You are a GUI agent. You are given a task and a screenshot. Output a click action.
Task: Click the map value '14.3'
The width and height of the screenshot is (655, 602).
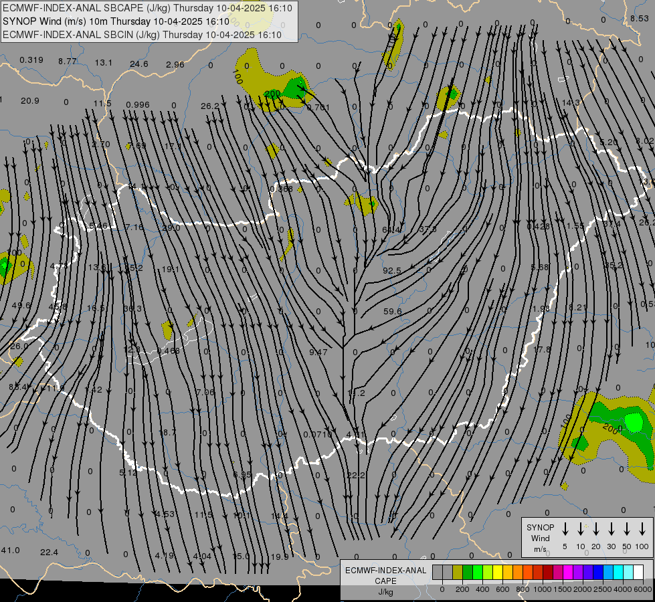click(571, 103)
